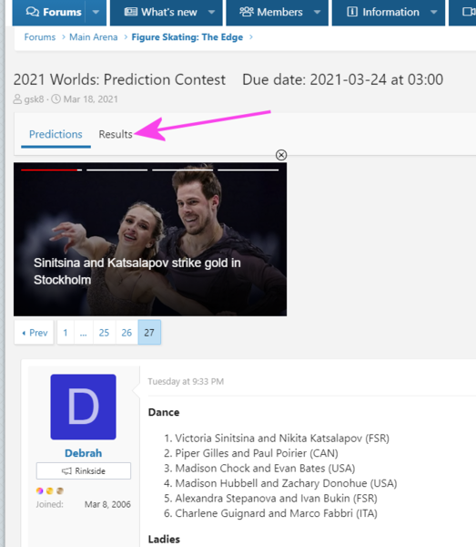
Task: Click the Rinkside megaphone badge
Action: click(84, 471)
